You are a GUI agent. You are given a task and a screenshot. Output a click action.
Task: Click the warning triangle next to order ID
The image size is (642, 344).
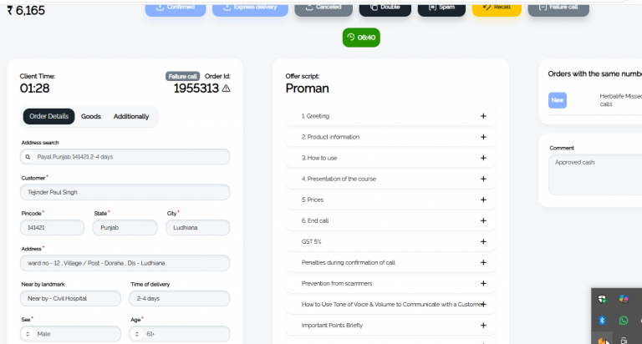tap(226, 89)
